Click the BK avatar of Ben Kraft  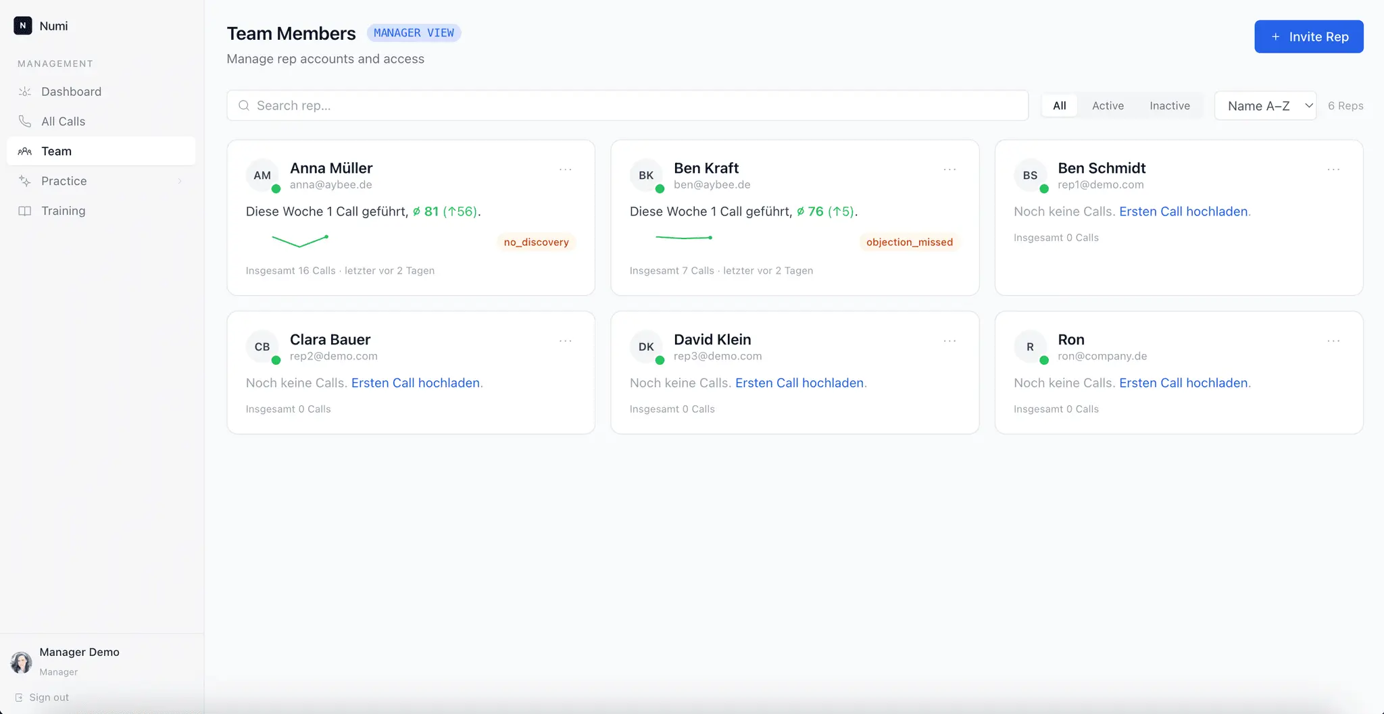(646, 176)
